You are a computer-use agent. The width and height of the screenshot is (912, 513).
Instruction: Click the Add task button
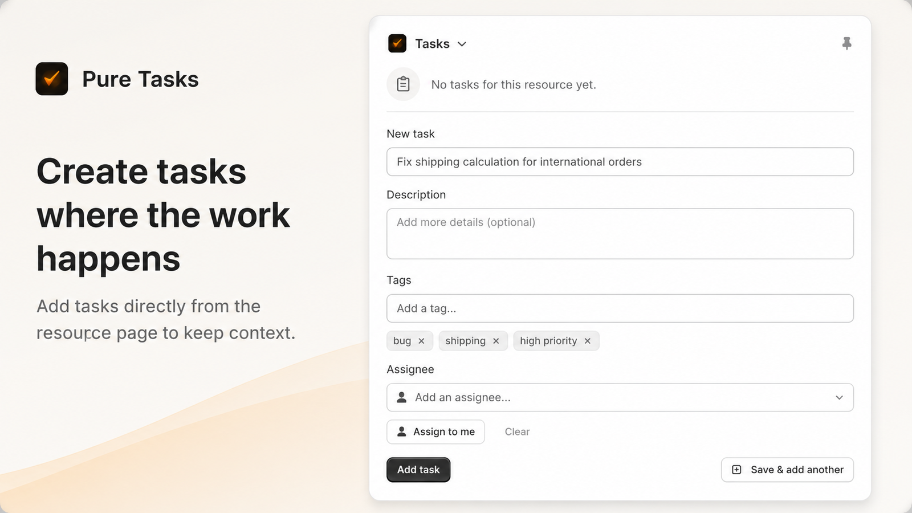click(x=418, y=470)
